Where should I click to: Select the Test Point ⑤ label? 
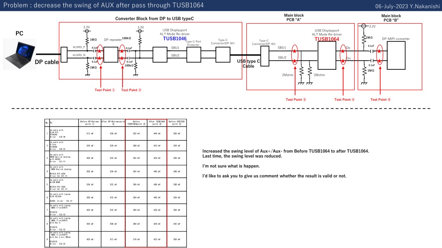(x=381, y=99)
